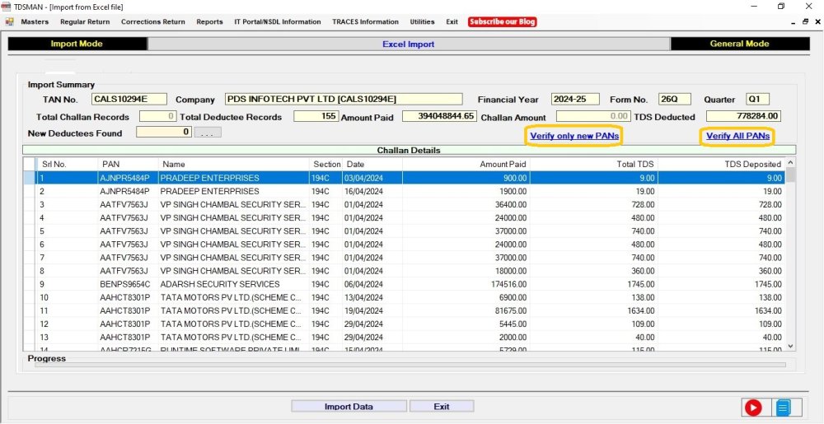Open the video tutorial play icon
Viewport: 824px width, 424px height.
coord(752,407)
